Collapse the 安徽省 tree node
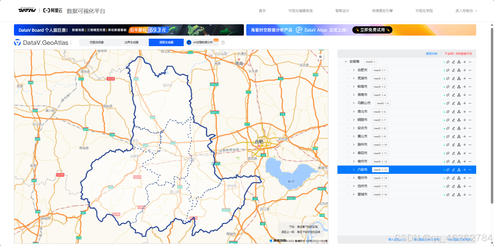The height and width of the screenshot is (246, 494). tap(346, 62)
